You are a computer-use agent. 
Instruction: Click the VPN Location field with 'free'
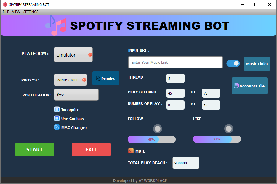pos(76,95)
